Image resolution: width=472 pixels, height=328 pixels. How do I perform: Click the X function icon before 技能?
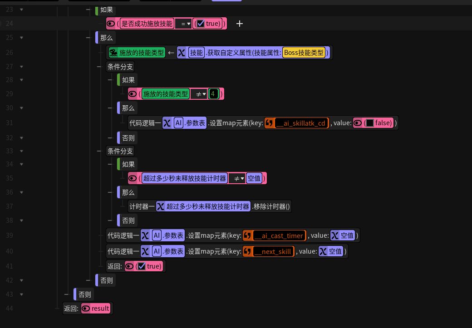tap(182, 53)
